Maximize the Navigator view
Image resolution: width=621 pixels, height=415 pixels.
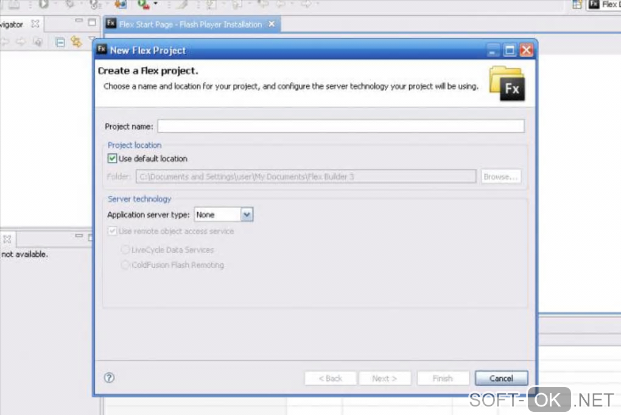[x=92, y=22]
